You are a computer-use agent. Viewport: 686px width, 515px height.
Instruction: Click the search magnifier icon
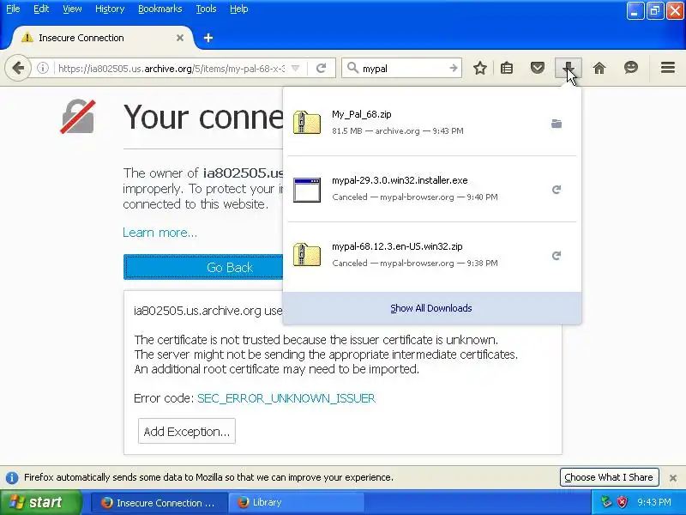(x=352, y=68)
